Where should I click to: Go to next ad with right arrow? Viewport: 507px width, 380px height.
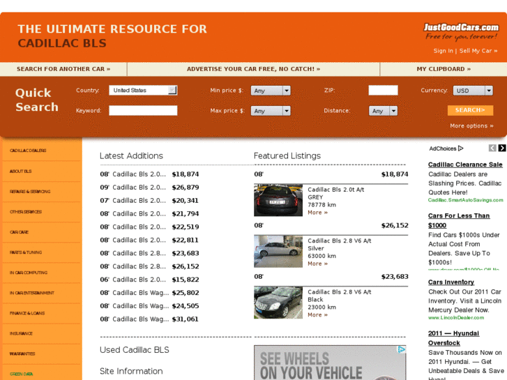pos(502,148)
